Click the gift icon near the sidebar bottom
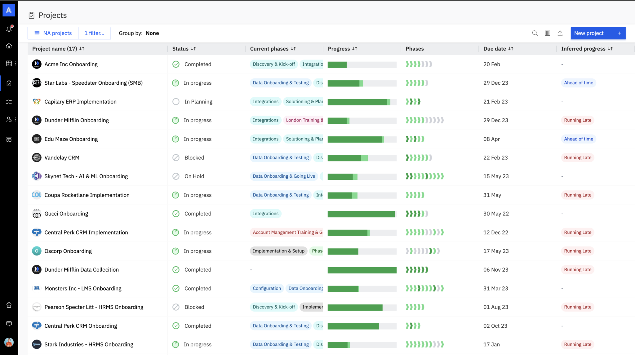This screenshot has width=635, height=355. tap(9, 305)
